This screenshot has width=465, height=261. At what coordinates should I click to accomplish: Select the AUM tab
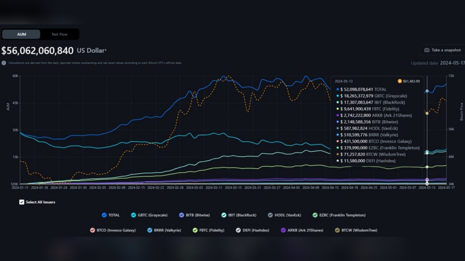(x=21, y=34)
